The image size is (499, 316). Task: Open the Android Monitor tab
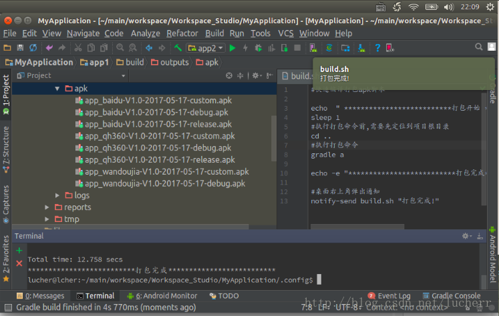pyautogui.click(x=162, y=296)
